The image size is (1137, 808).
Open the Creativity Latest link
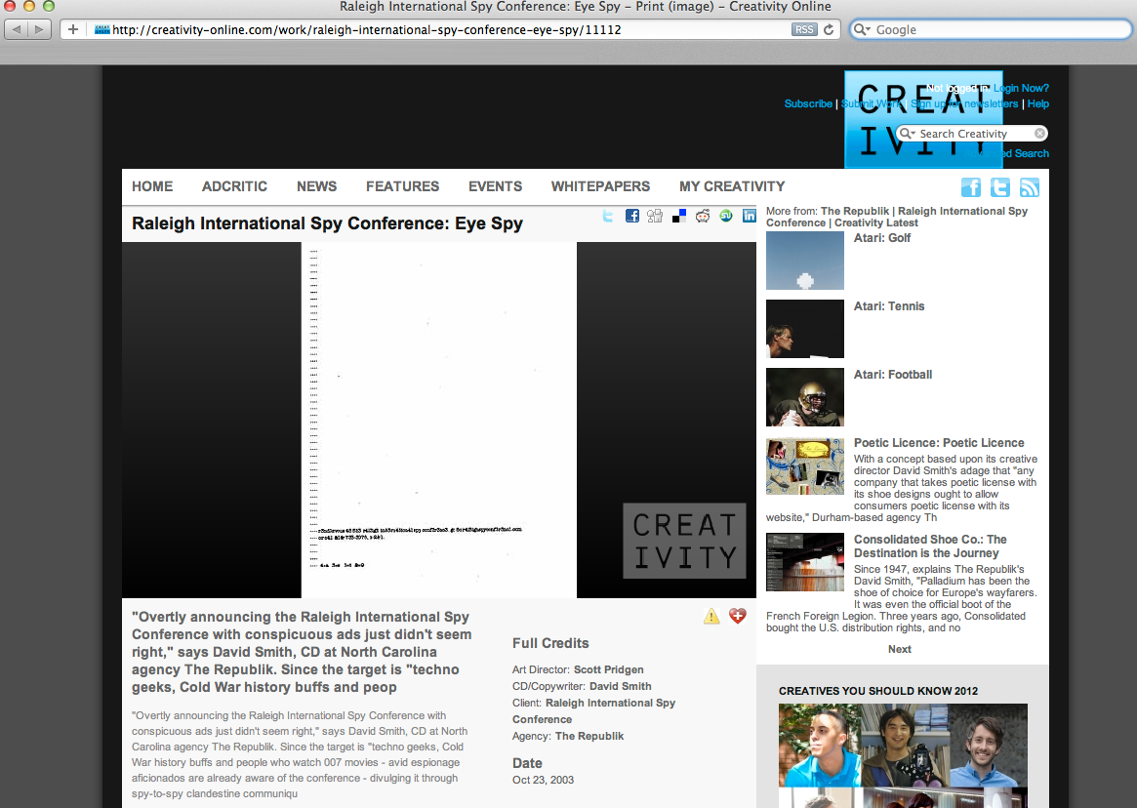(x=876, y=222)
